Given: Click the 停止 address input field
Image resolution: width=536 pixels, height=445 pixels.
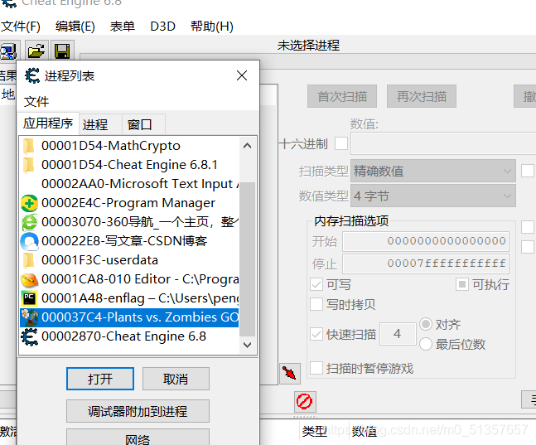Looking at the screenshot, I should 426,264.
